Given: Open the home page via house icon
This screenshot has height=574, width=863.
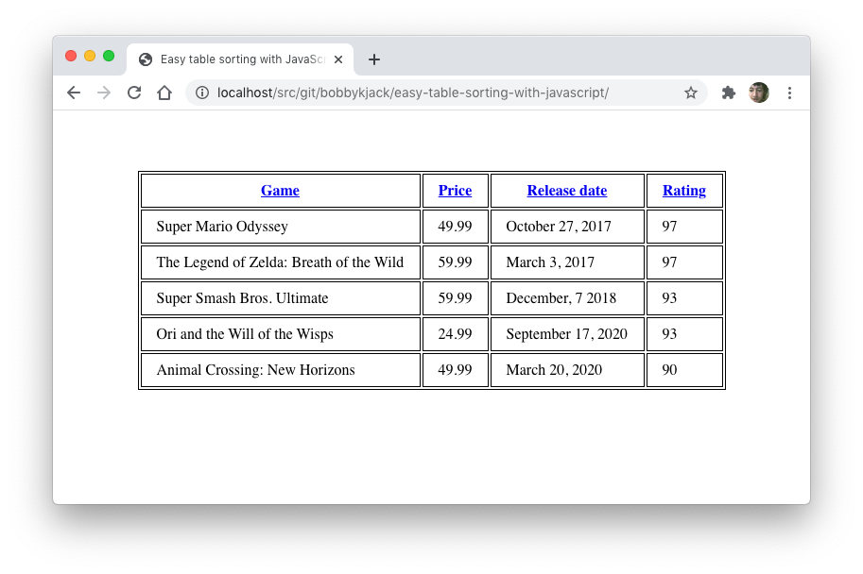Looking at the screenshot, I should pyautogui.click(x=164, y=93).
